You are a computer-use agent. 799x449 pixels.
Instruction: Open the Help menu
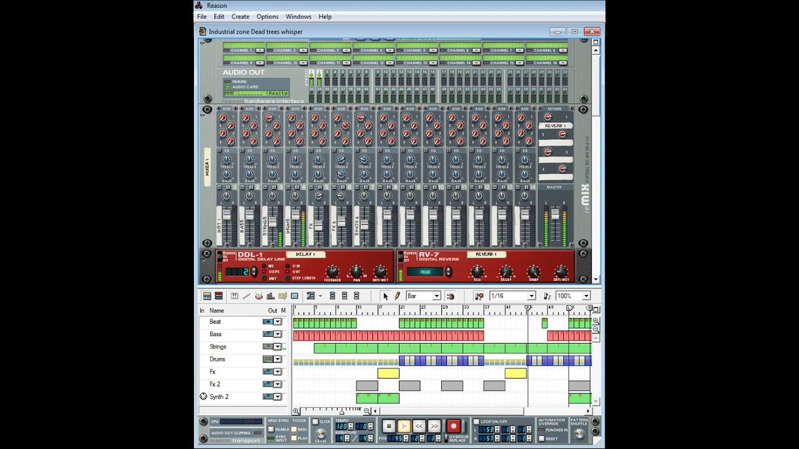click(325, 17)
